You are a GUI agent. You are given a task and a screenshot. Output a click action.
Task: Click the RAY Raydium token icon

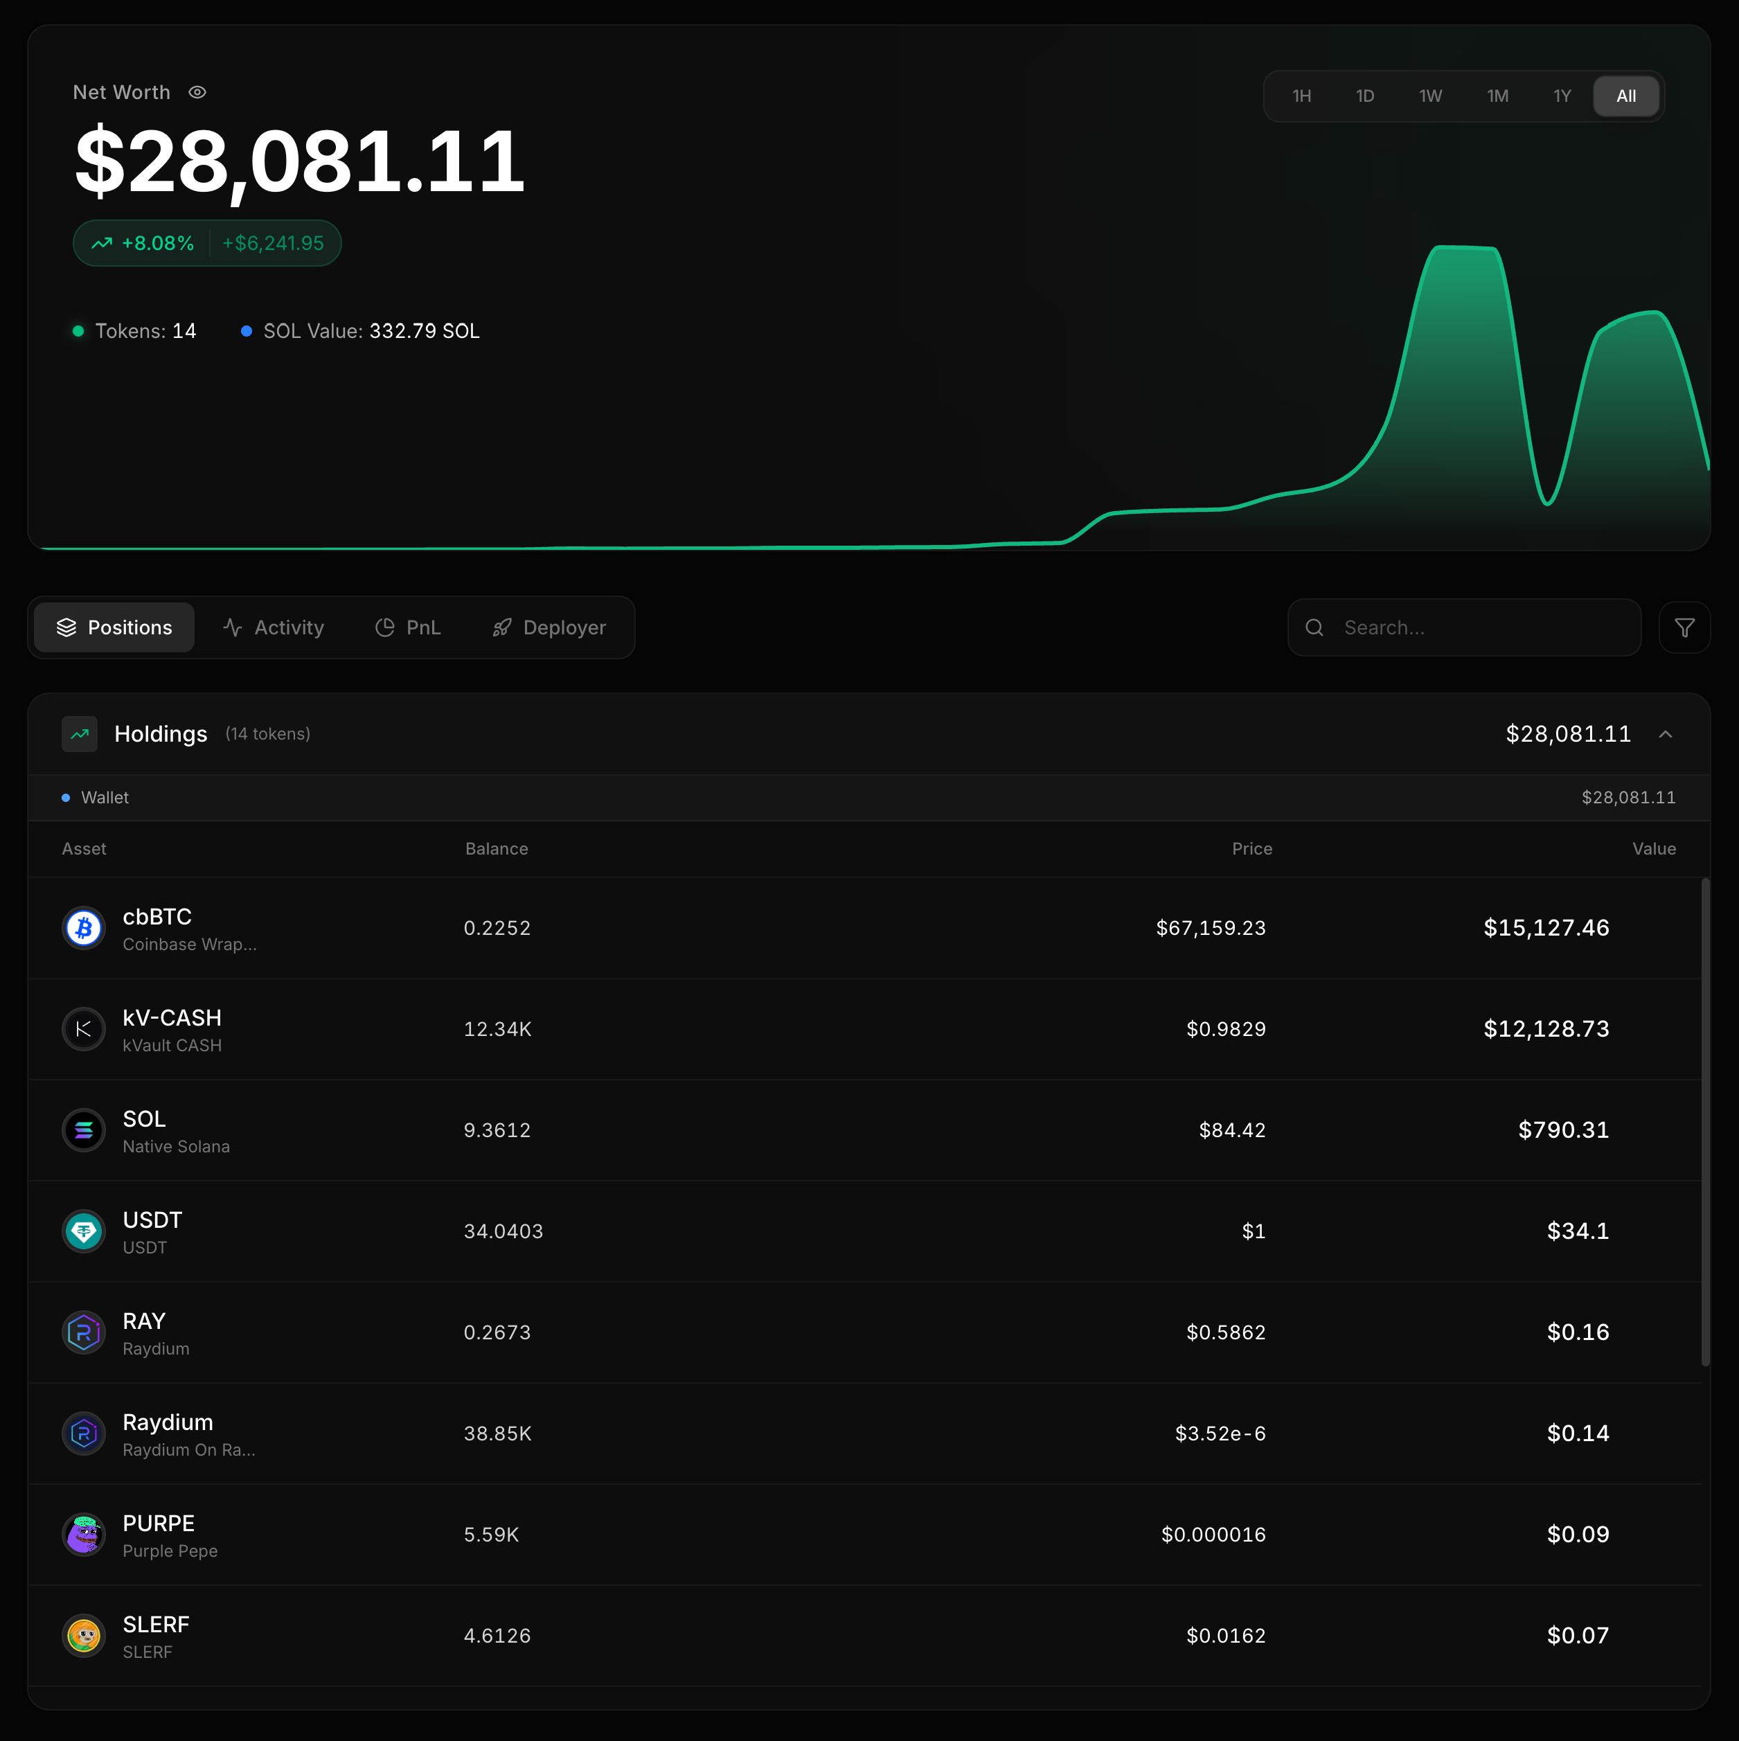[83, 1332]
